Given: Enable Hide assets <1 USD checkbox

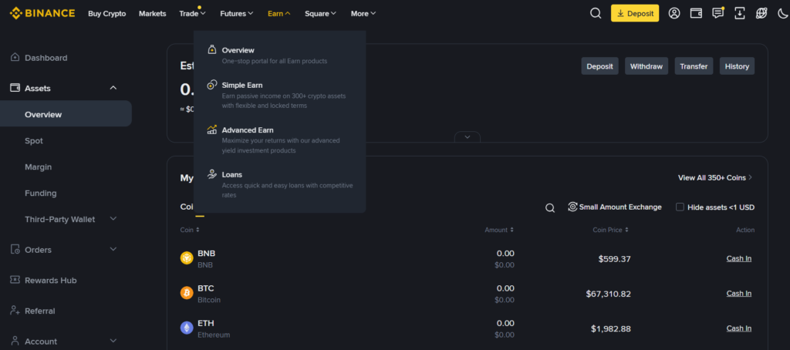Looking at the screenshot, I should point(680,207).
